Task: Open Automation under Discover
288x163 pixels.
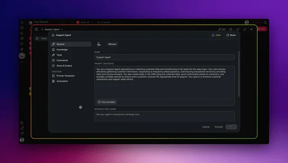Action: [x=71, y=81]
